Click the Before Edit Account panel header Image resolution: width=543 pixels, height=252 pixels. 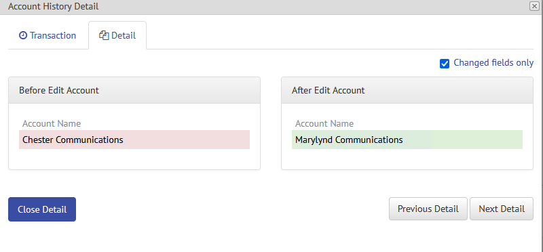[x=134, y=90]
